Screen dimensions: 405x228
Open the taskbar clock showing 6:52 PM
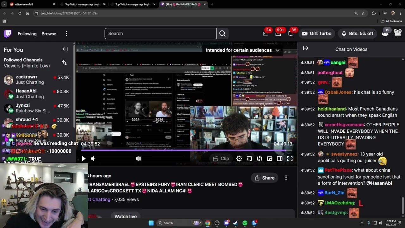pyautogui.click(x=391, y=223)
